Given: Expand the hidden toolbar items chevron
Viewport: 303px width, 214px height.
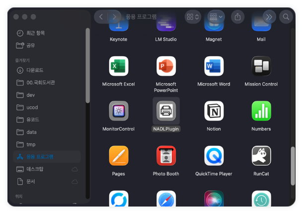Looking at the screenshot, I should pyautogui.click(x=269, y=17).
